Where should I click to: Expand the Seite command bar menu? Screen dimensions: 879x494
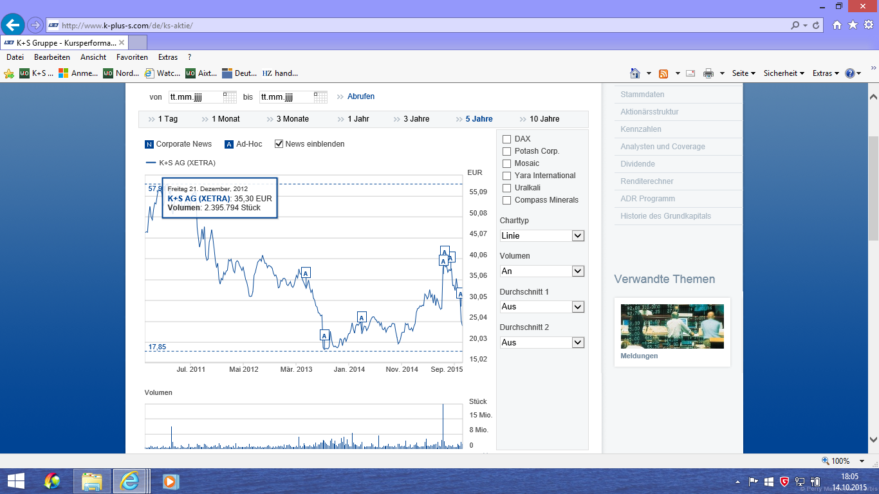click(743, 73)
